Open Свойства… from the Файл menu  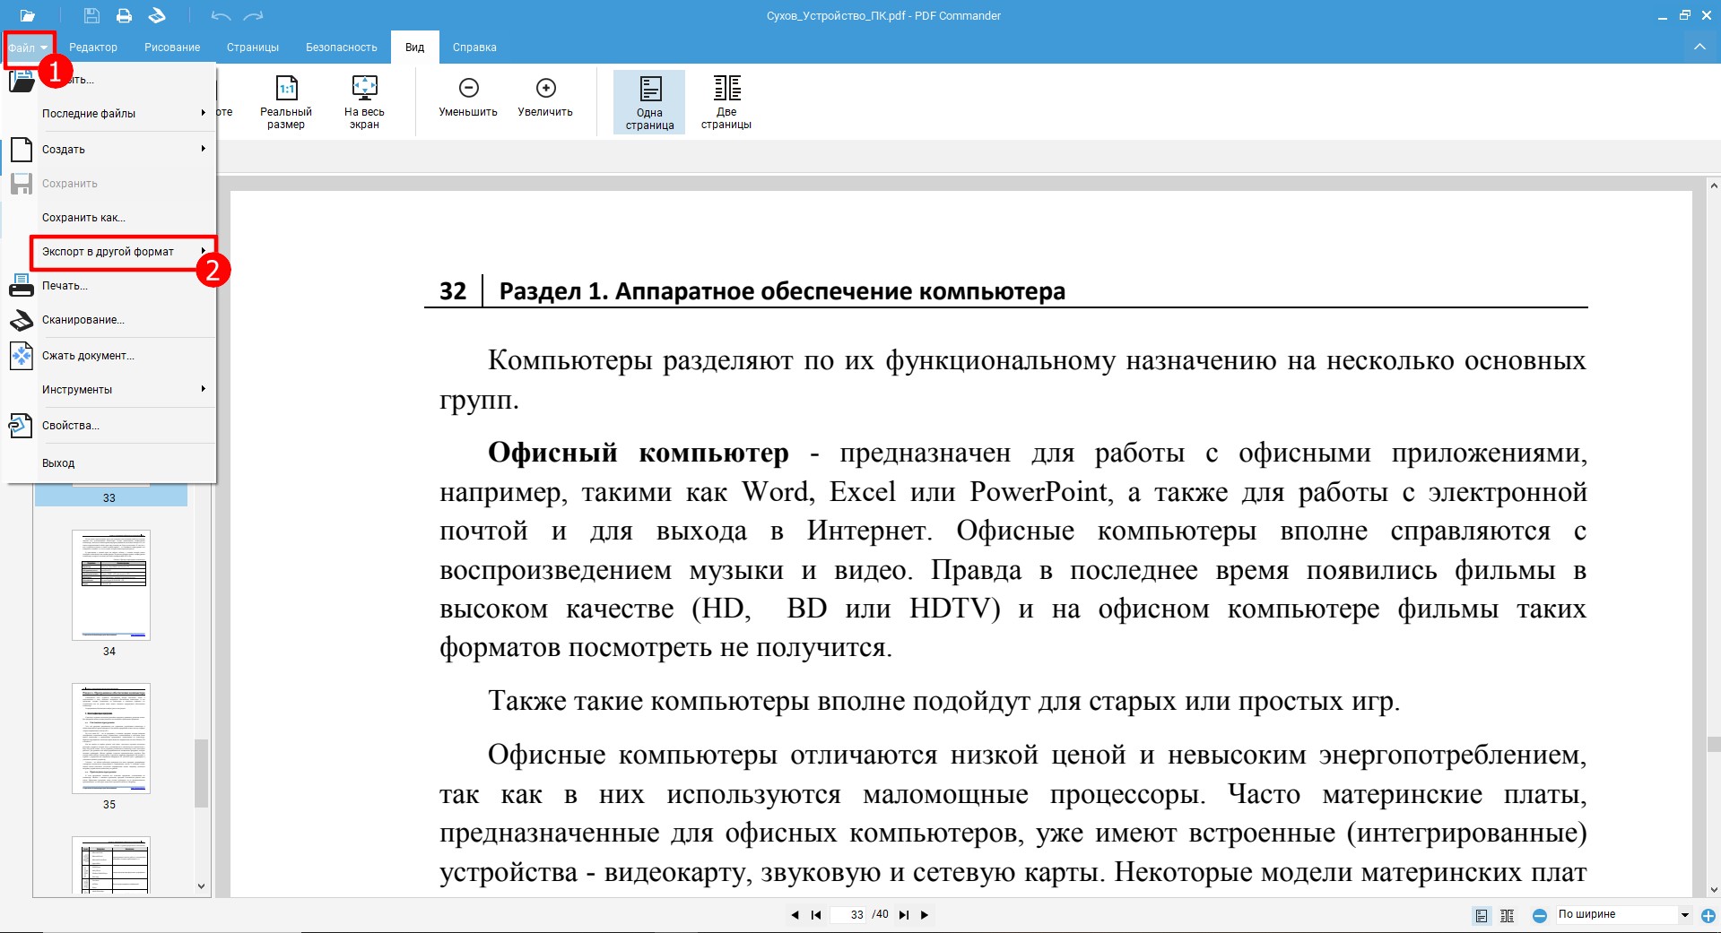point(110,426)
